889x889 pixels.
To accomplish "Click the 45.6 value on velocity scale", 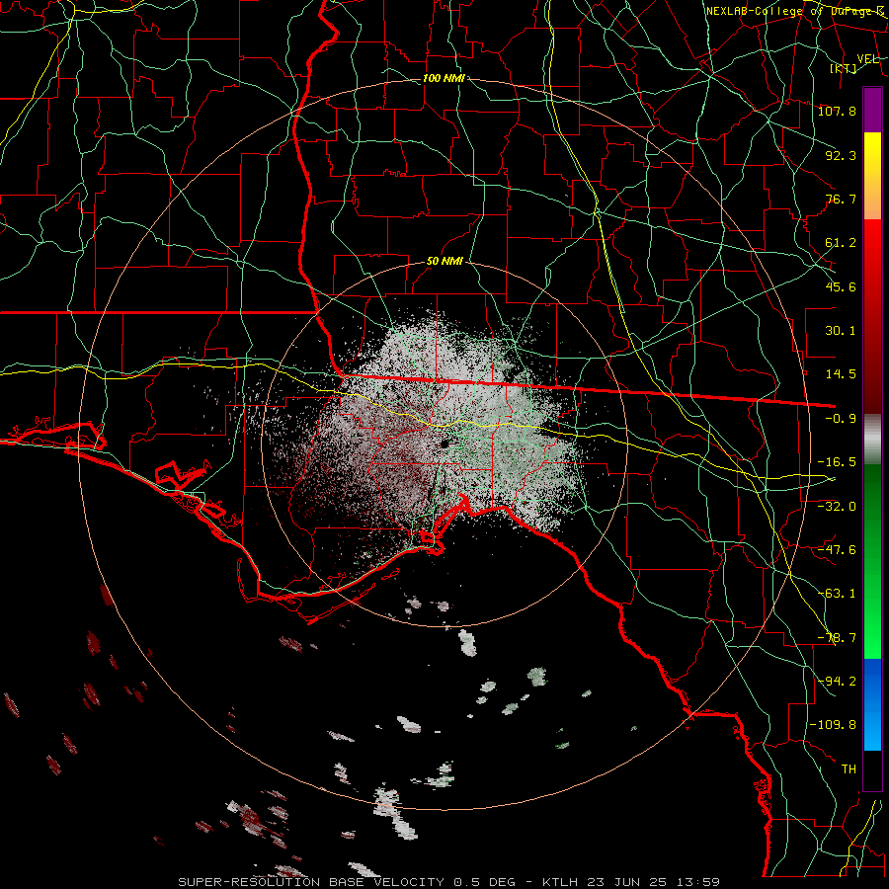I will pos(841,286).
